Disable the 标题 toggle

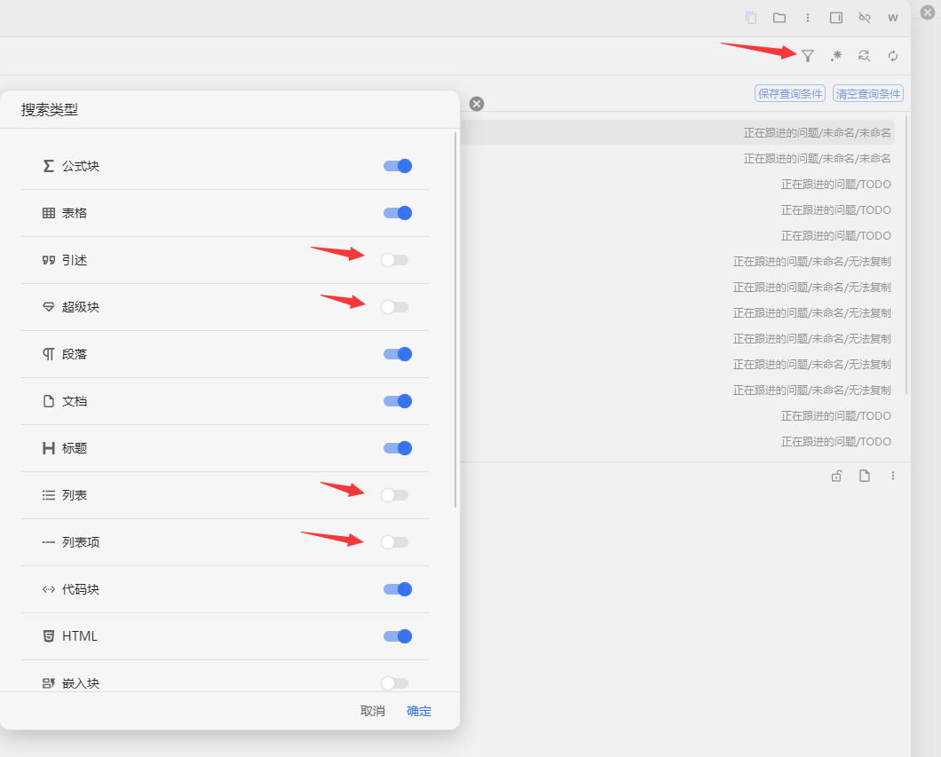click(x=398, y=448)
